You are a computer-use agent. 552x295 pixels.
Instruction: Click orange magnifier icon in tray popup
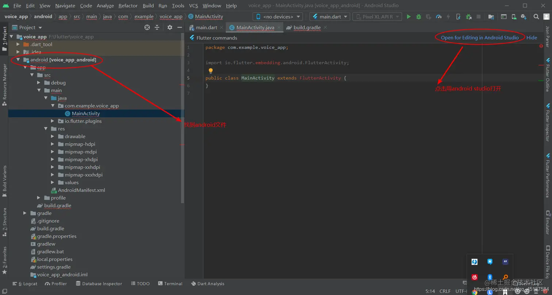505,277
